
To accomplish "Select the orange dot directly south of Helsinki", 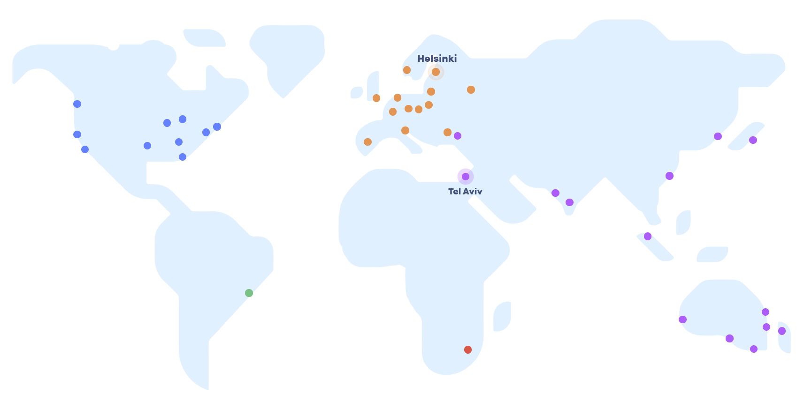I will click(431, 91).
